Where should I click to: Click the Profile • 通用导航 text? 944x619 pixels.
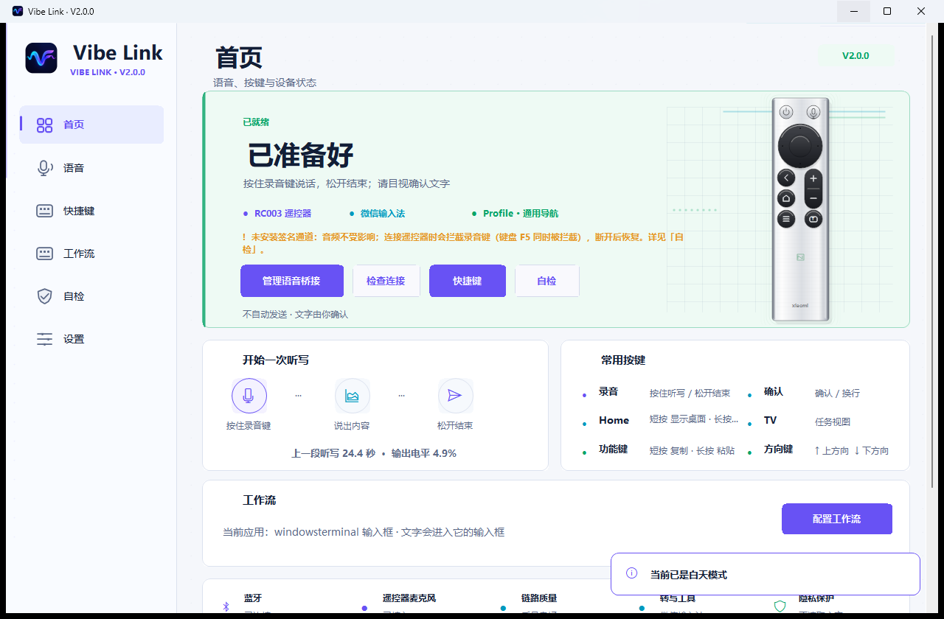(521, 214)
